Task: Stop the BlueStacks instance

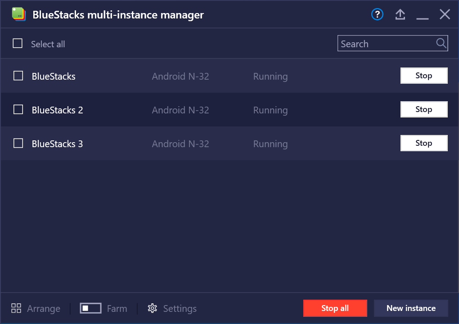Action: (424, 76)
